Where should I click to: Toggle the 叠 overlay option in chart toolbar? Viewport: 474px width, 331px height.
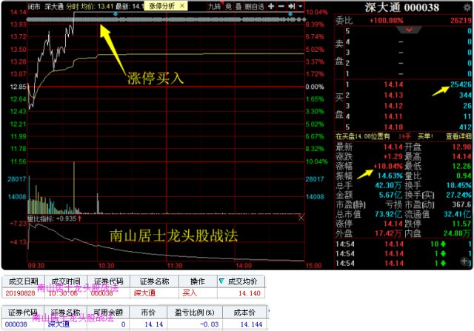[238, 5]
